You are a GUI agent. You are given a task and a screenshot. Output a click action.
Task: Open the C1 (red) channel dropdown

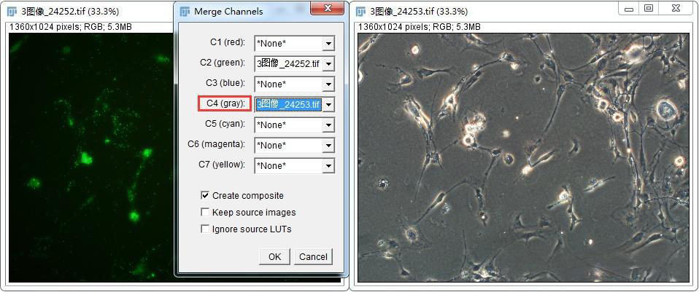[328, 44]
